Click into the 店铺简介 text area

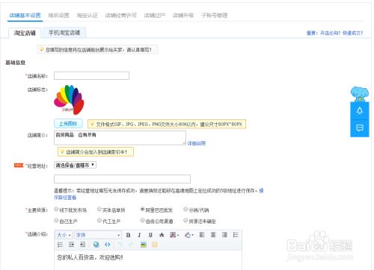[120, 138]
